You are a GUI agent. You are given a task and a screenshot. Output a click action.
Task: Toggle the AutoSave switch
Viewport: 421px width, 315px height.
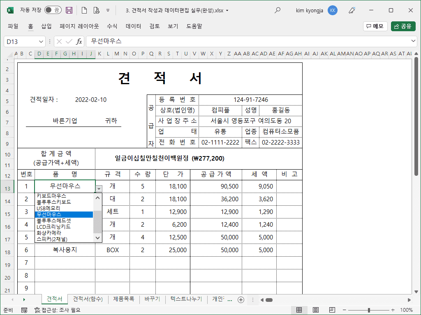coord(53,10)
